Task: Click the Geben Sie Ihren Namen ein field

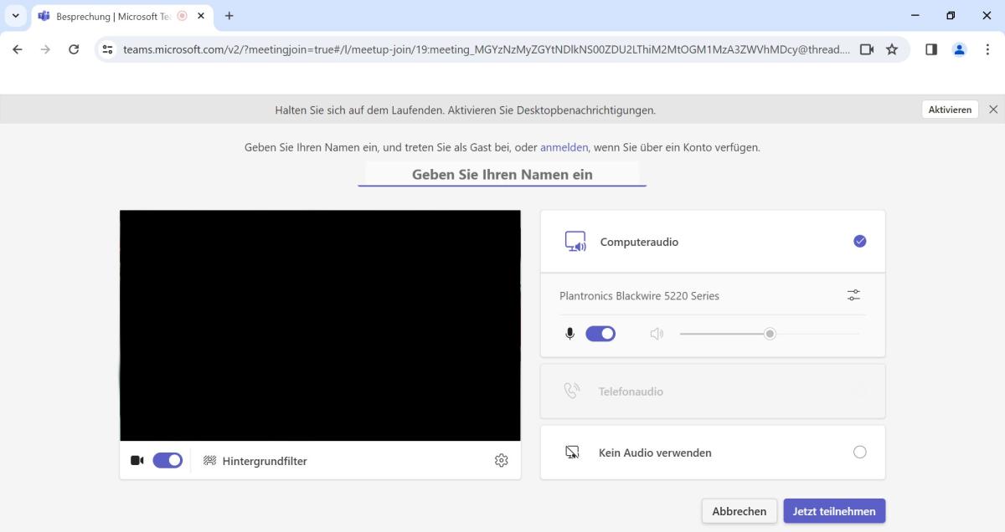Action: [x=502, y=174]
